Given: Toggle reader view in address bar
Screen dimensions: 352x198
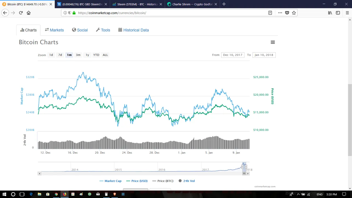Looking at the screenshot, I should 270,13.
